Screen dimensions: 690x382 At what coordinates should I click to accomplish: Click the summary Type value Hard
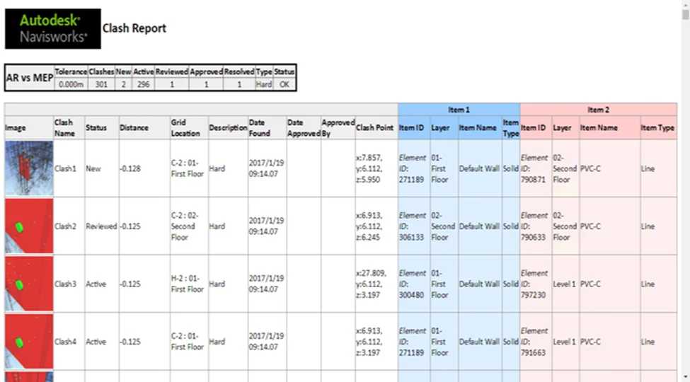point(263,84)
